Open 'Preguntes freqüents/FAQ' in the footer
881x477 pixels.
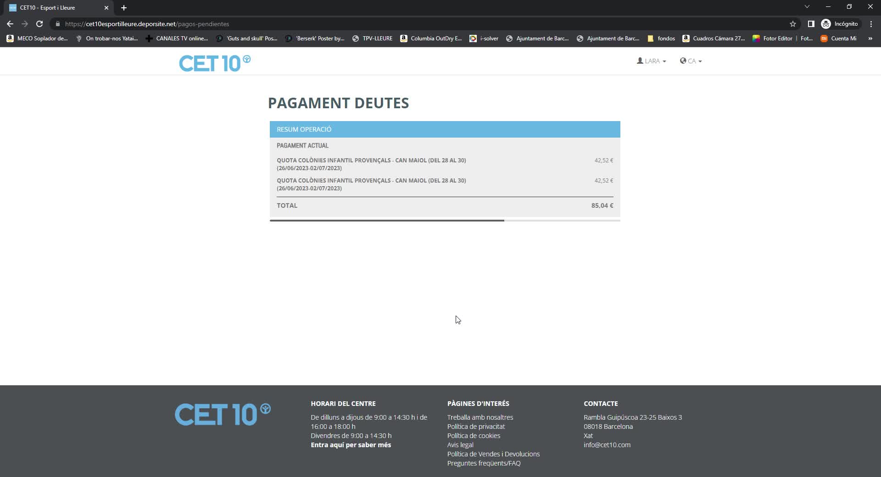click(x=484, y=463)
